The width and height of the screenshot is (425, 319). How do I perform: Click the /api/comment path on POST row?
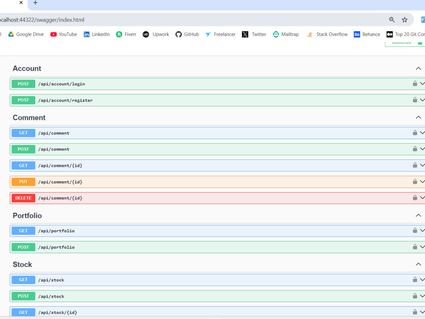(54, 149)
